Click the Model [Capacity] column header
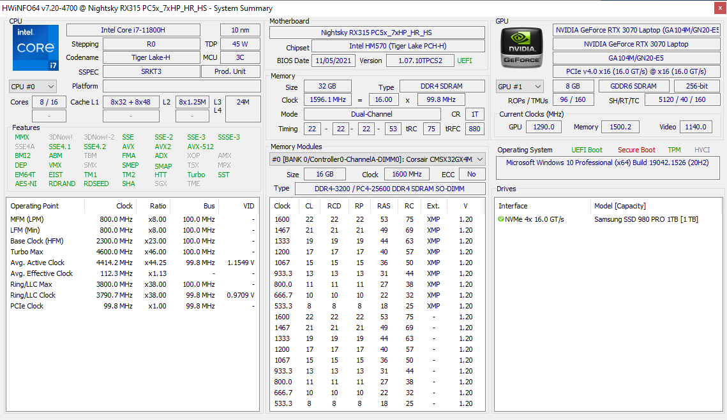727x420 pixels. (619, 206)
